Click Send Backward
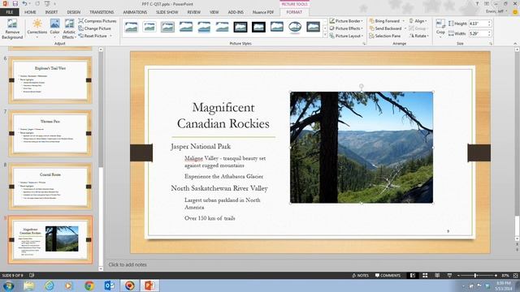The image size is (520, 292). click(x=385, y=28)
